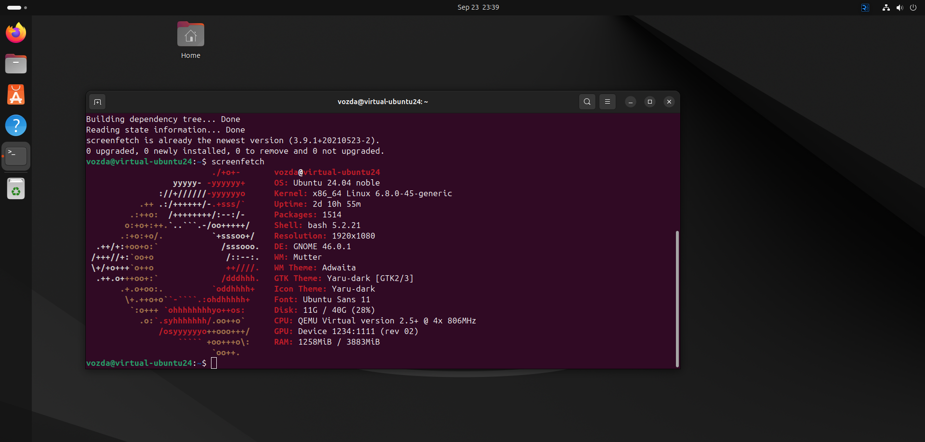925x442 pixels.
Task: Click the typed 'screenfetch' command text
Action: (x=238, y=161)
